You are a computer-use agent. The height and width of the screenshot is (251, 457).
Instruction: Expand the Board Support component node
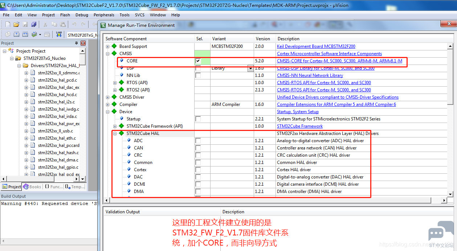point(107,46)
